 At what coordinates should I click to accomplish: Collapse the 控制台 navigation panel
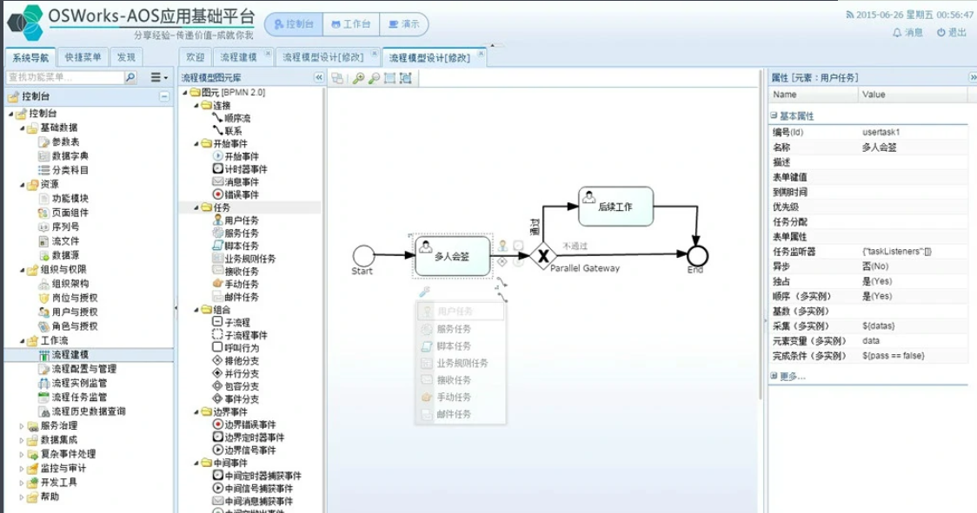pyautogui.click(x=163, y=96)
